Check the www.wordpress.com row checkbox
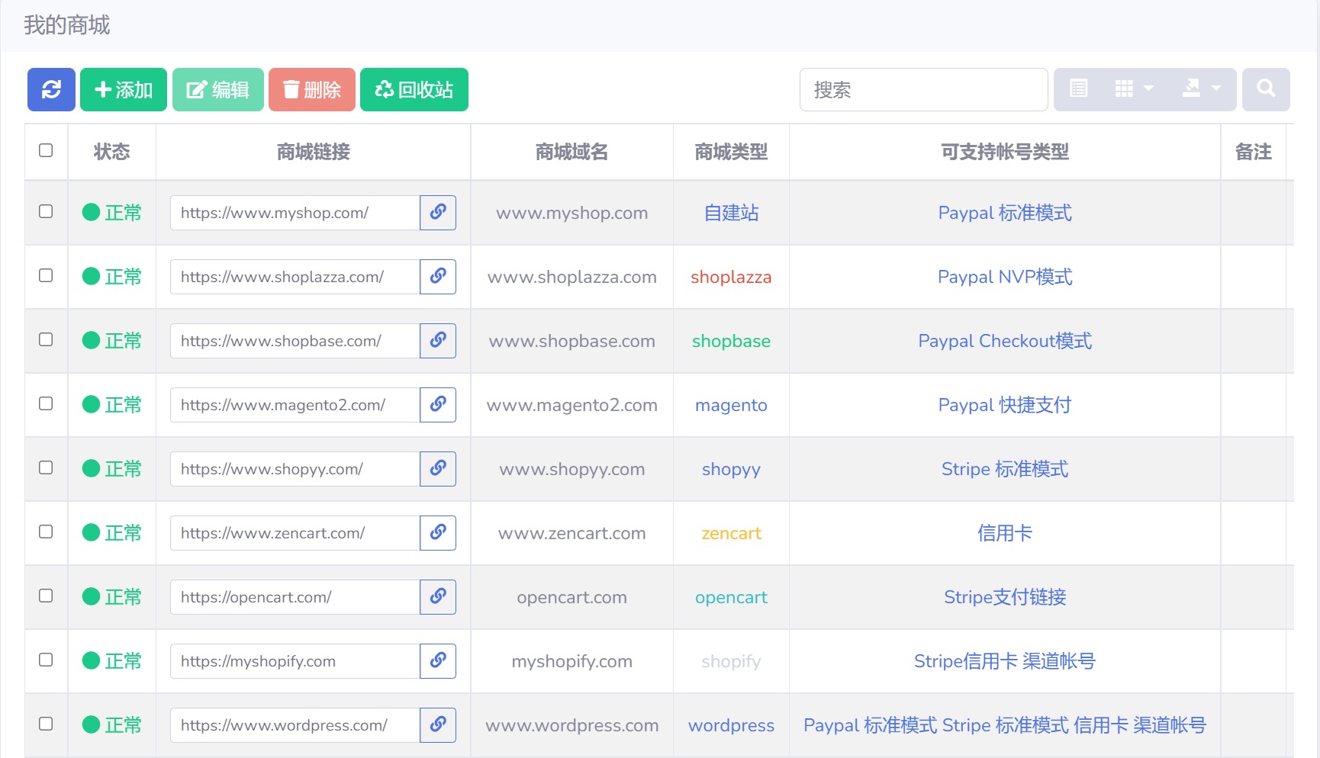The height and width of the screenshot is (758, 1320). (x=46, y=724)
